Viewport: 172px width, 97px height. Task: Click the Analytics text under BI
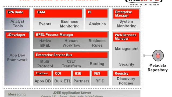pyautogui.click(x=97, y=24)
